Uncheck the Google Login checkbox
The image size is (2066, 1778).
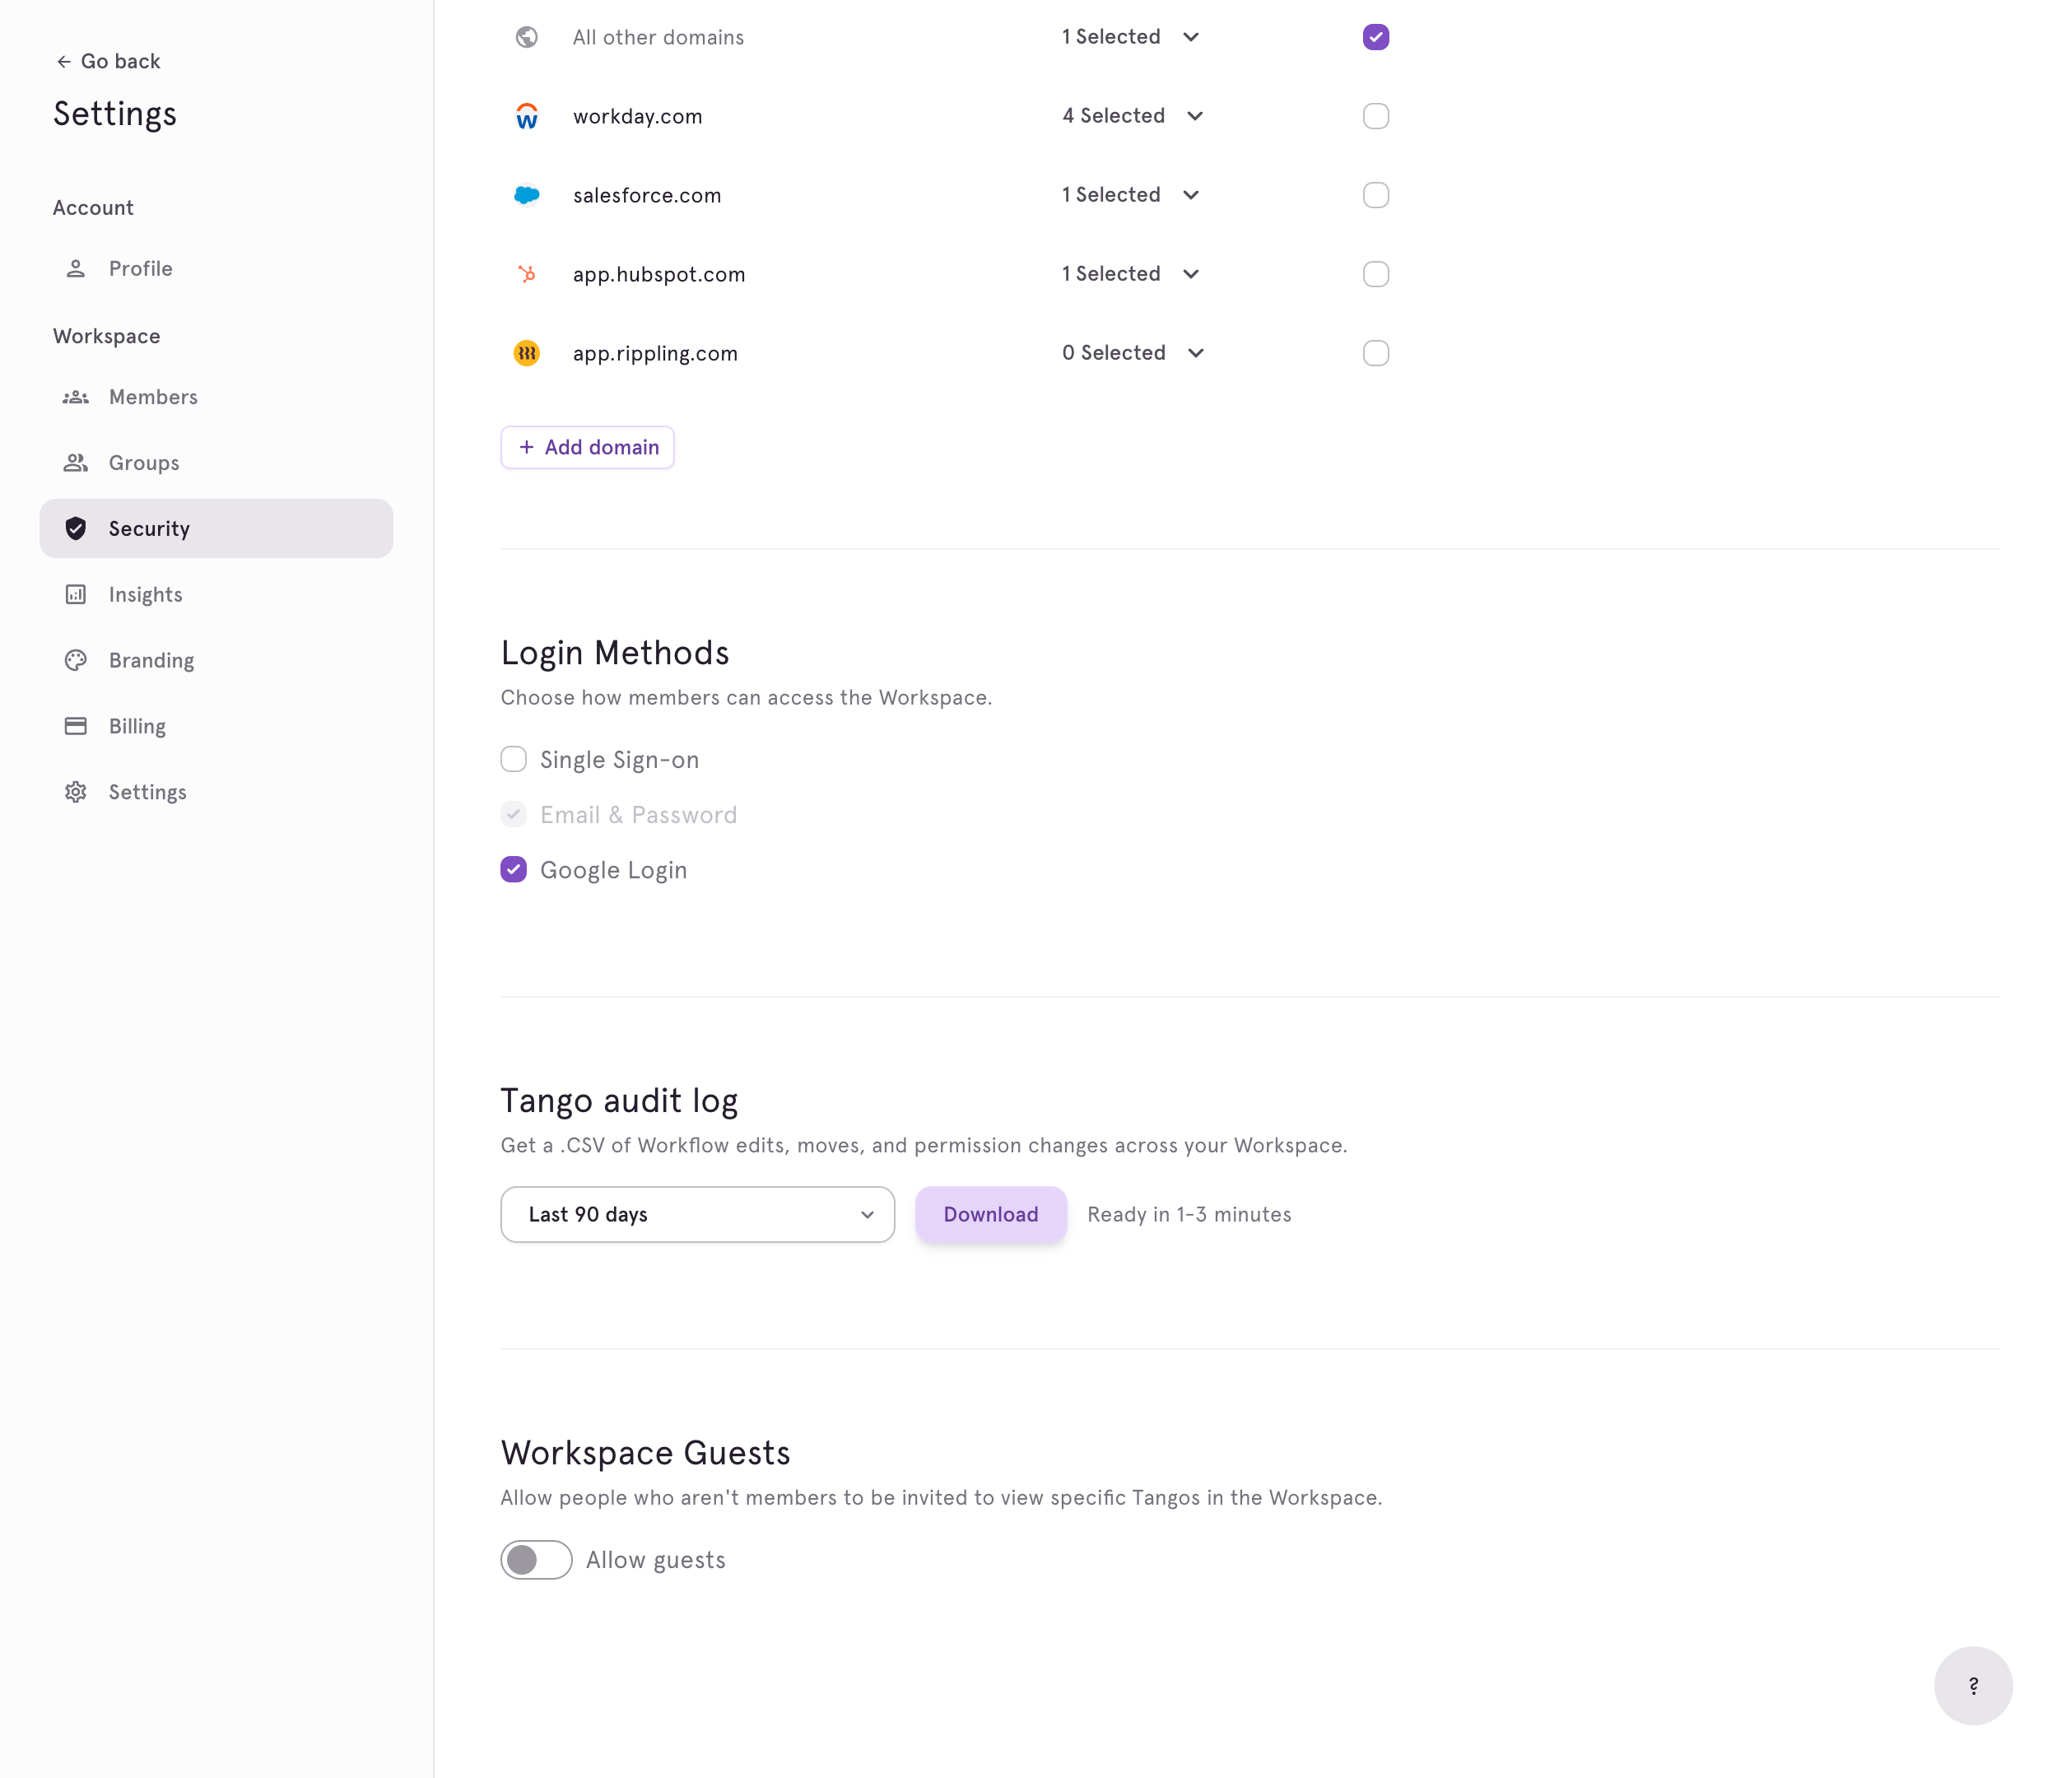point(514,869)
